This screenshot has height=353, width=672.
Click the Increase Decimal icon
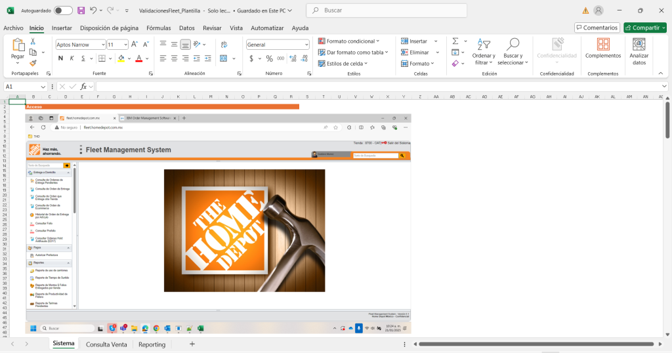(293, 58)
